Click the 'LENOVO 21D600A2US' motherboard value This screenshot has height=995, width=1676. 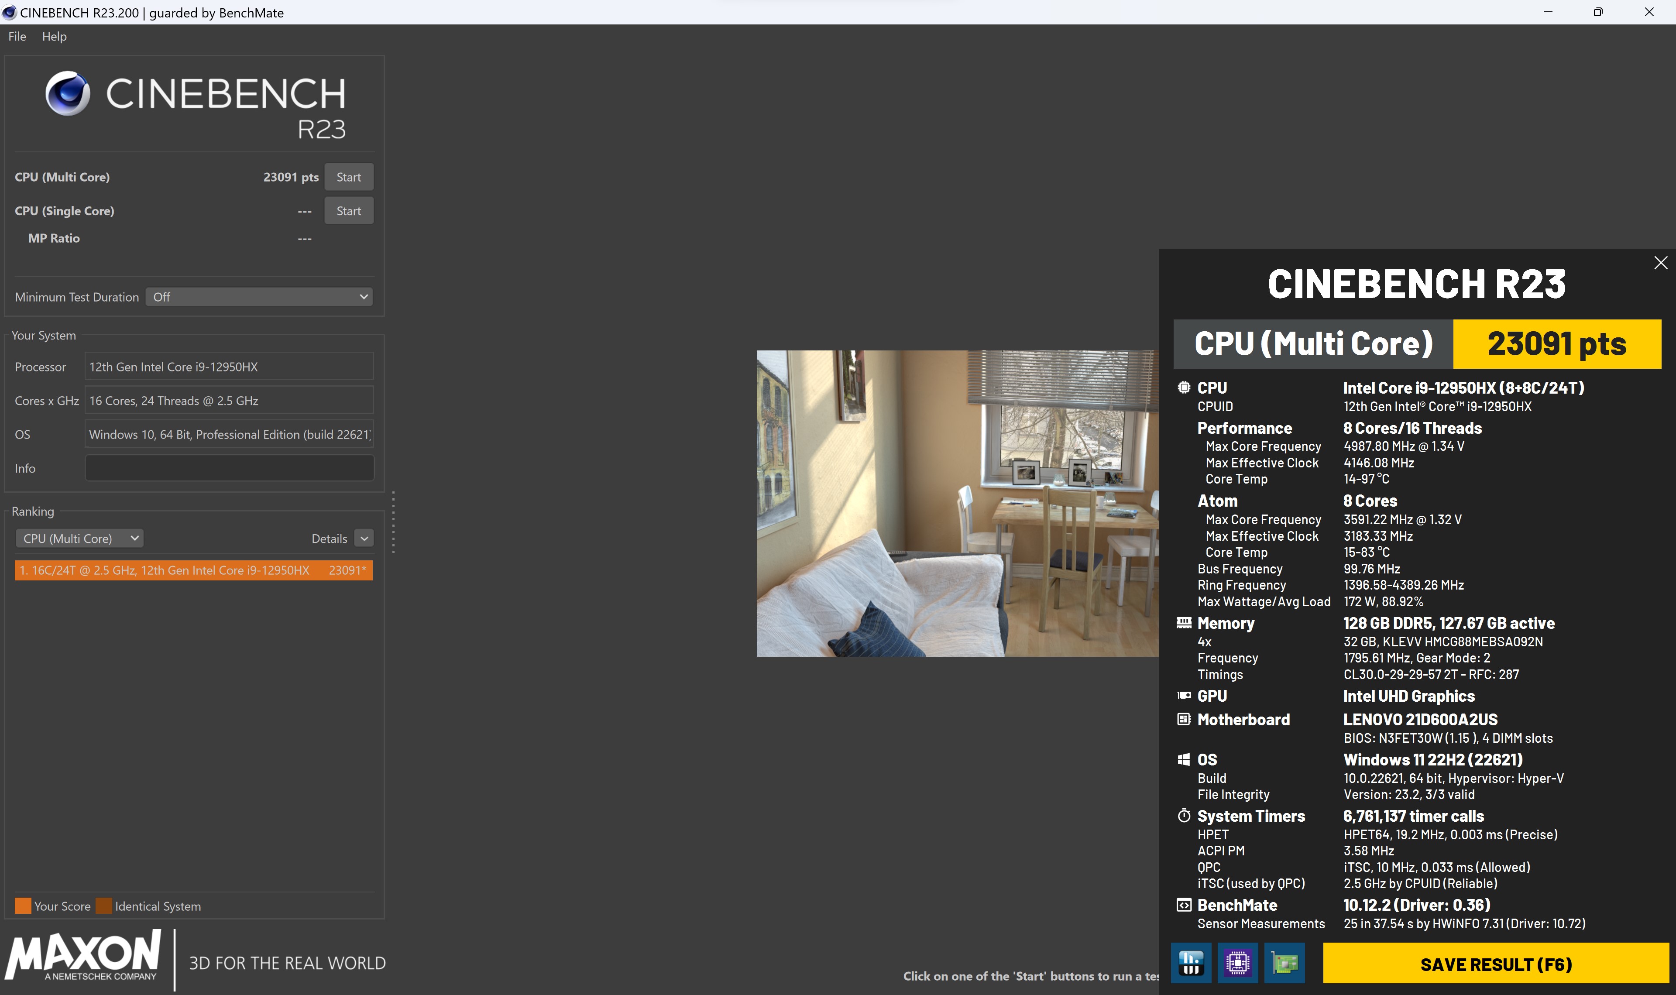tap(1420, 720)
